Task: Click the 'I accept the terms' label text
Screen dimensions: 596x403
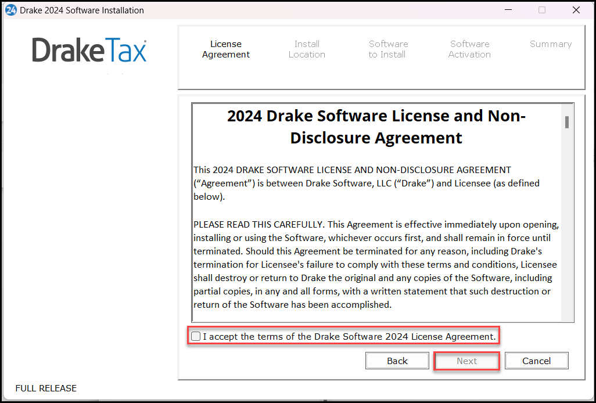Action: click(349, 337)
